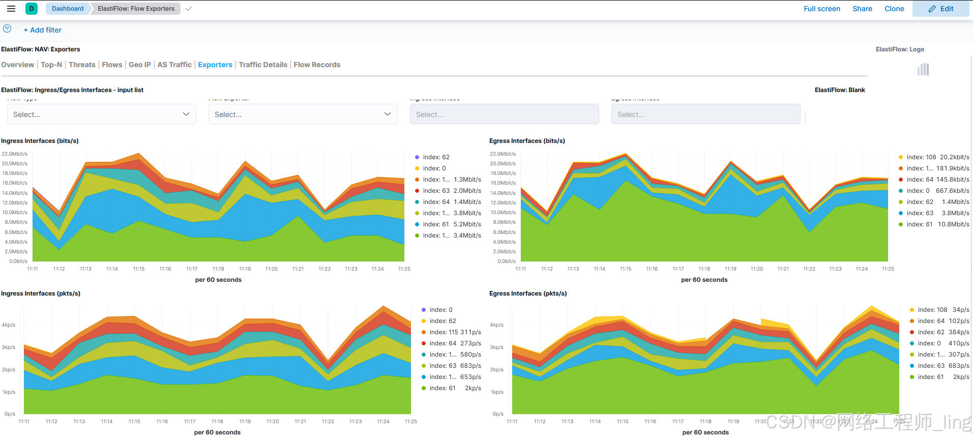Click the ElastiFlow logo bars icon
The image size is (973, 438).
click(x=923, y=69)
